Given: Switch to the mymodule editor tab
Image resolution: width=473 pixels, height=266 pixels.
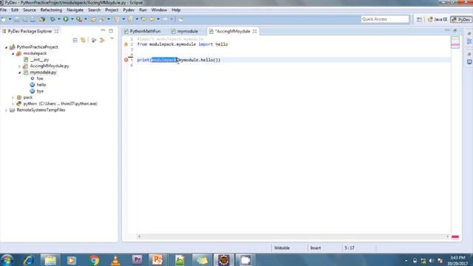Looking at the screenshot, I should click(185, 31).
